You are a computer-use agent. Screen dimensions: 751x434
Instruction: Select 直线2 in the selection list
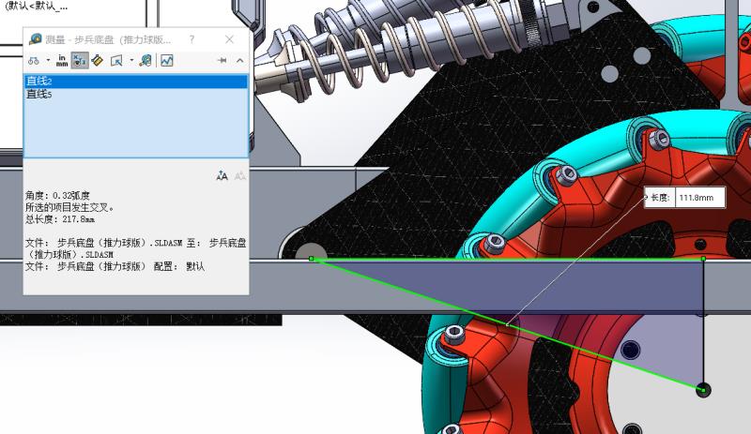coord(136,82)
